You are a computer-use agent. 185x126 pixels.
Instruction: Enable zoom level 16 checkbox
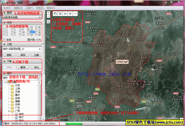point(36,27)
